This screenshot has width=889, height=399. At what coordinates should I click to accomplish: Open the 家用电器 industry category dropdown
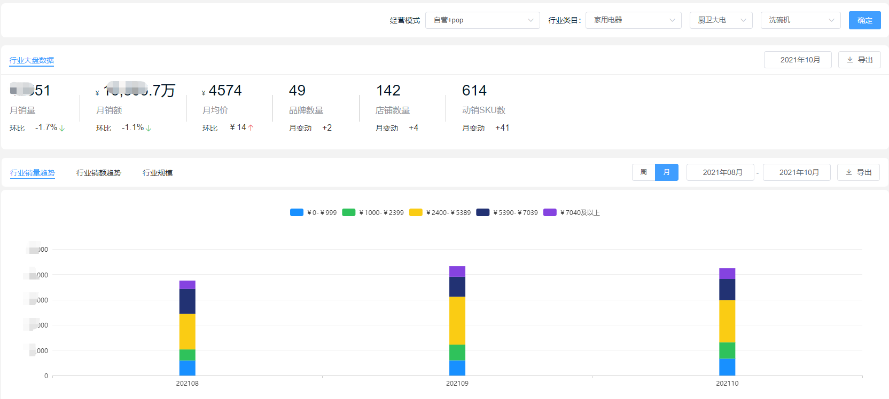(633, 20)
